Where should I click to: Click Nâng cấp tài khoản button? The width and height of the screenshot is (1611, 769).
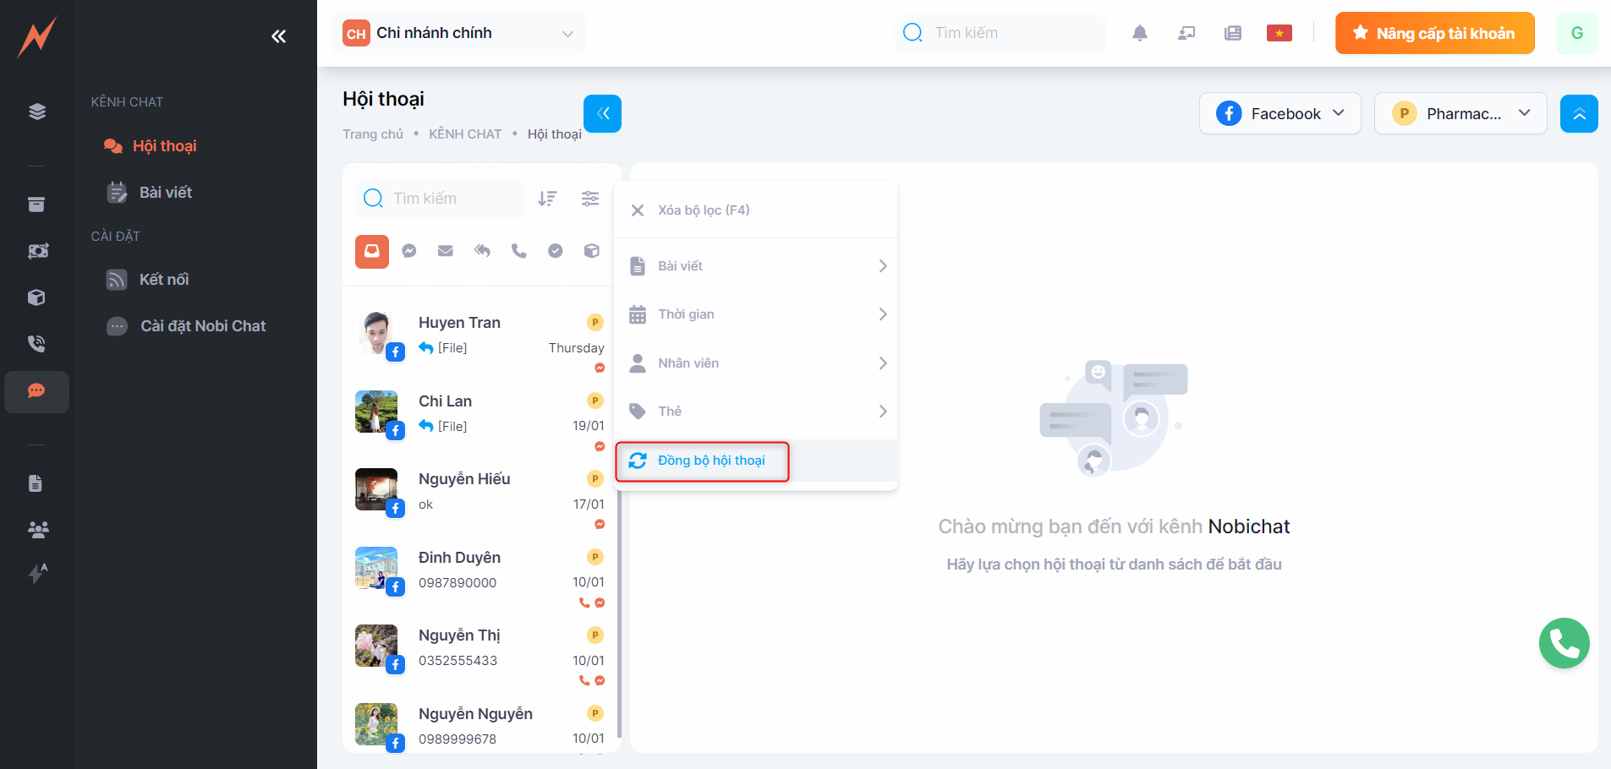click(x=1434, y=33)
